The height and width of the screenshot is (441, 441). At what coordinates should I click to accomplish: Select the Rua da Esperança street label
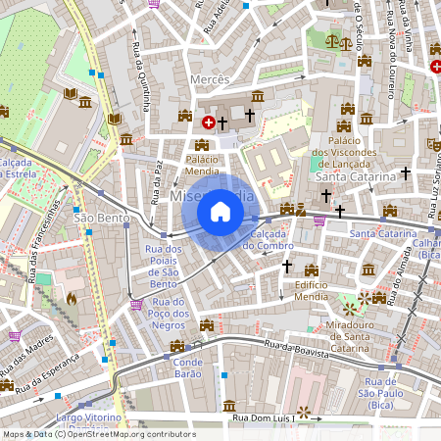47,373
